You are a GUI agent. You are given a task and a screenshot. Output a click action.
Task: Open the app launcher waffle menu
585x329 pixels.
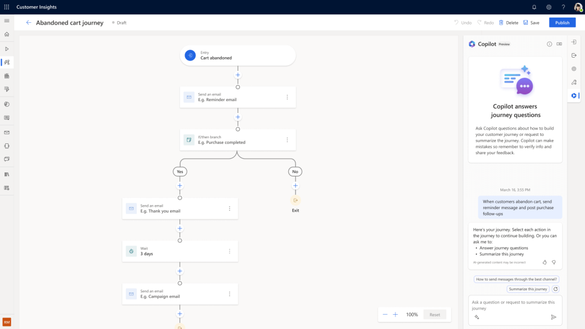tap(7, 7)
